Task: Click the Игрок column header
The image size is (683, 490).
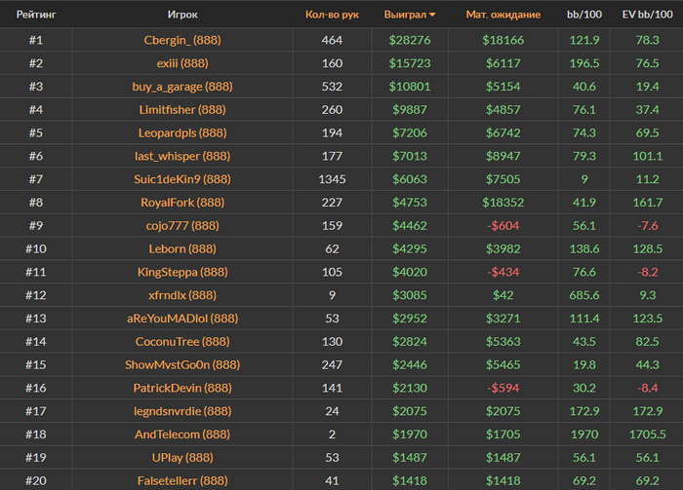Action: (x=181, y=15)
